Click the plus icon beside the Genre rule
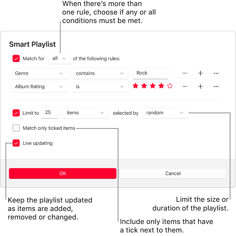Image resolution: width=236 pixels, height=236 pixels. click(200, 73)
